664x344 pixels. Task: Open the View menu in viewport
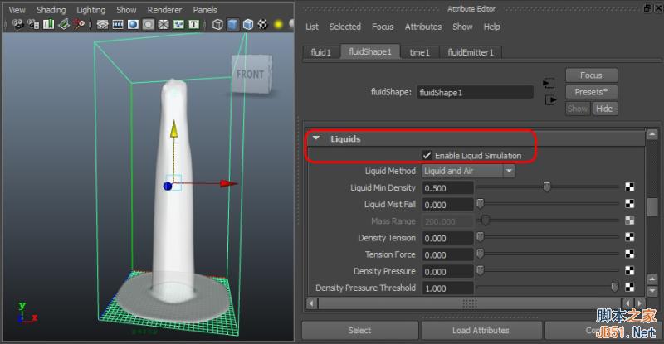[17, 10]
